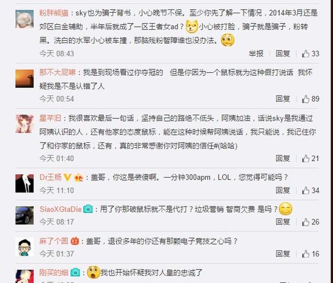The image size is (333, 283).
Task: Click the cartoon glasses avatar of 麻了个圆
Action: (x=24, y=247)
